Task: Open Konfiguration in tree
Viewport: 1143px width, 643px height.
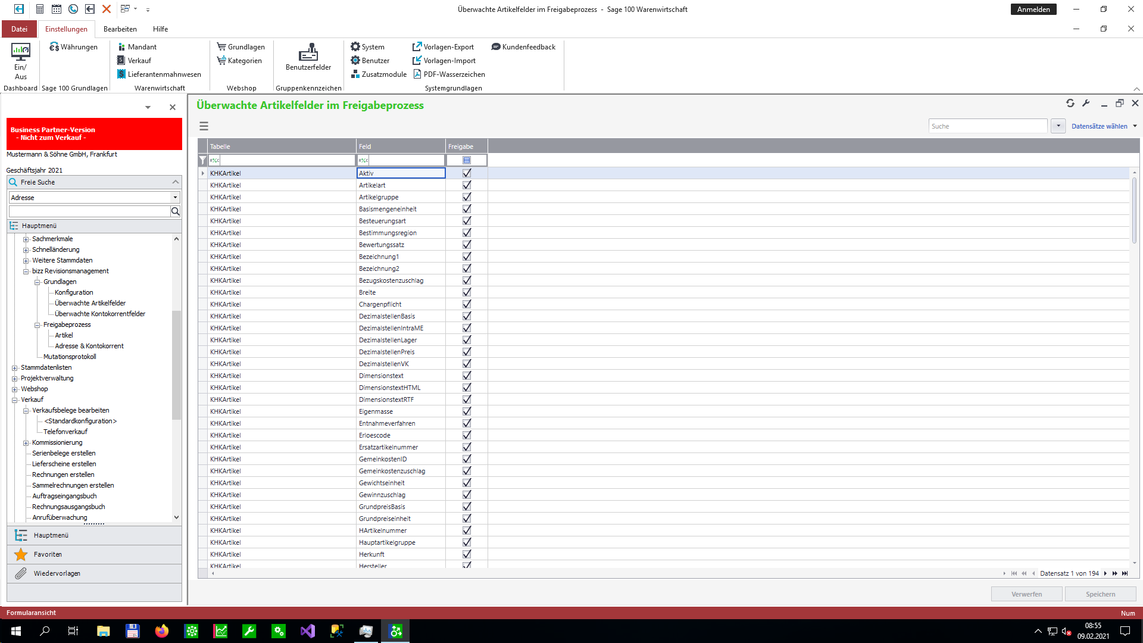Action: tap(74, 292)
